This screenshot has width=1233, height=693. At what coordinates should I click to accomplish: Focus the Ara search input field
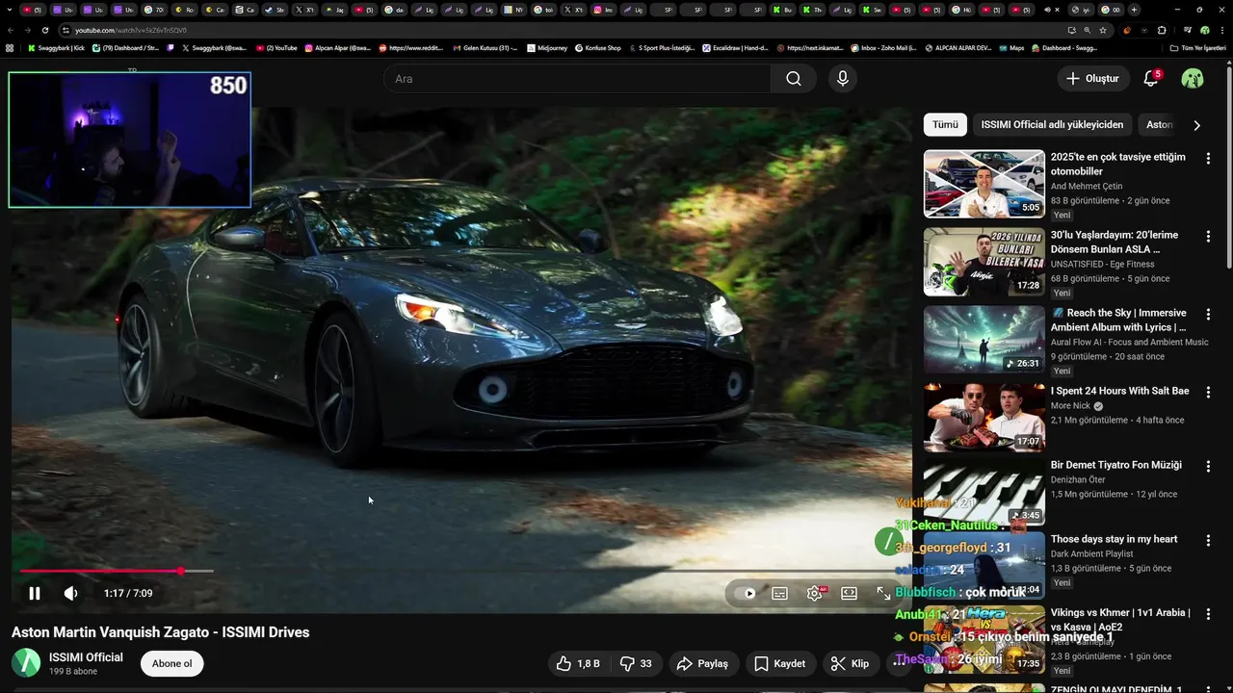[x=578, y=79]
